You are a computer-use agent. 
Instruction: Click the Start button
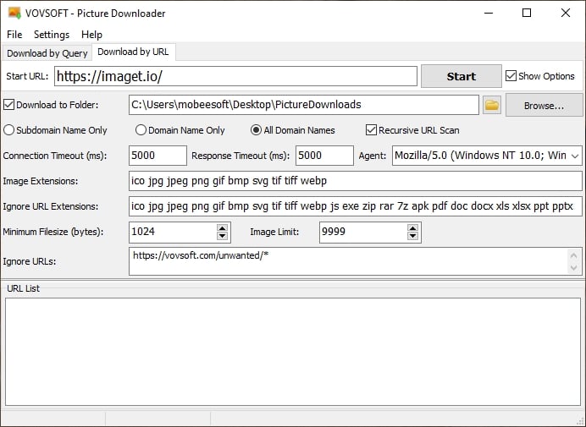pos(462,76)
